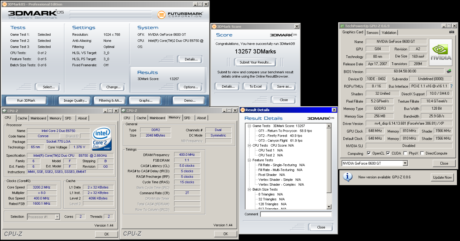Collapse the Game Tests tree node

[x=249, y=126]
